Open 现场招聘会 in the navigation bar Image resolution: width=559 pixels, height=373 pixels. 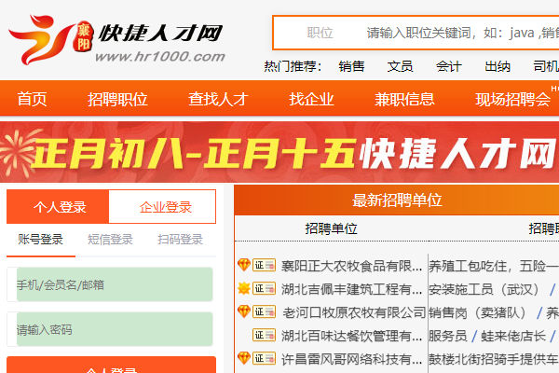tap(513, 99)
